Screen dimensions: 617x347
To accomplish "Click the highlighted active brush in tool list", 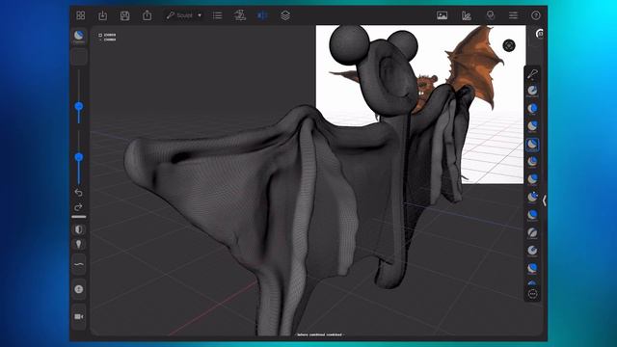I will (532, 145).
